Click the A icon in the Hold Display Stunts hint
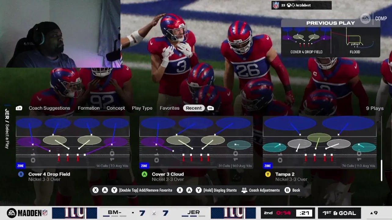The image size is (392, 220). (x=189, y=190)
